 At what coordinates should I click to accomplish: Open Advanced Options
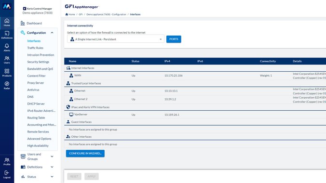pos(39,139)
